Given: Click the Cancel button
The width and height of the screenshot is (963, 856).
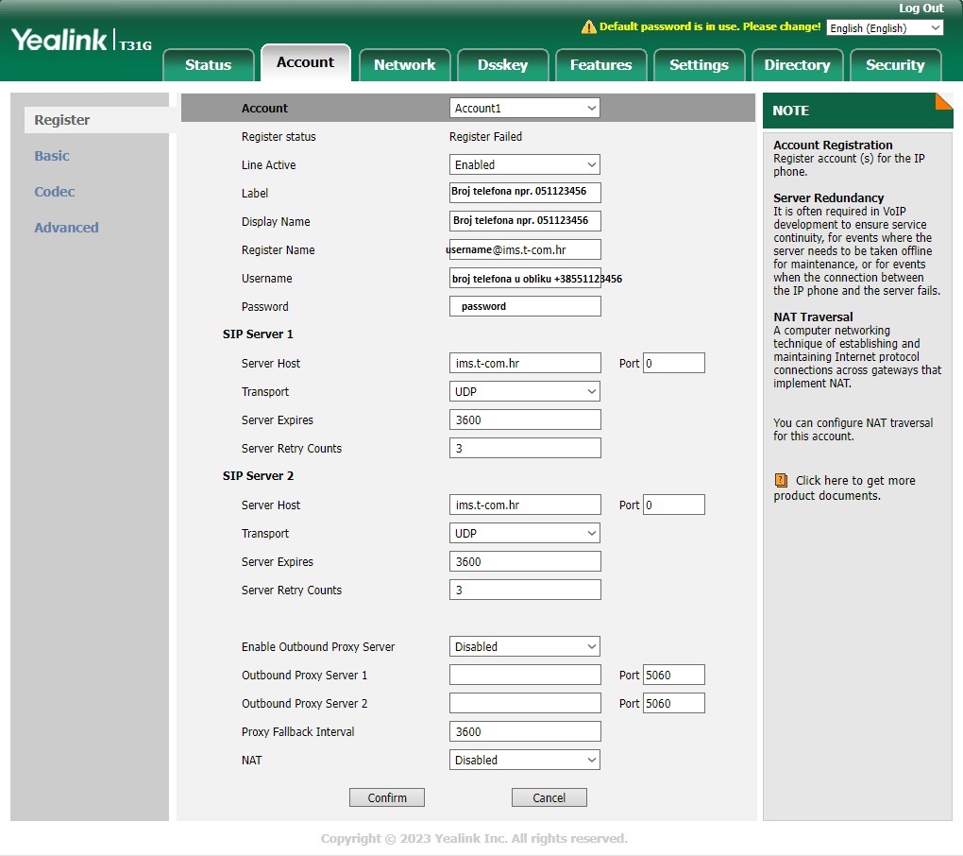Looking at the screenshot, I should (x=549, y=798).
